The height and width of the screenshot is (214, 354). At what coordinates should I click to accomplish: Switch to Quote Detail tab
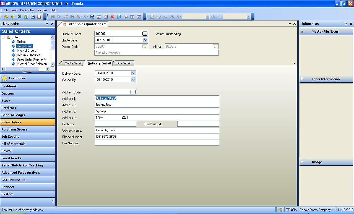click(x=73, y=63)
